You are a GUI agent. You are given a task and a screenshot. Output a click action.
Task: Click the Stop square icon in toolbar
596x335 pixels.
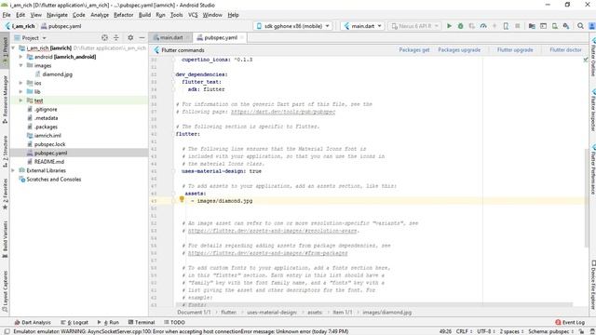518,26
